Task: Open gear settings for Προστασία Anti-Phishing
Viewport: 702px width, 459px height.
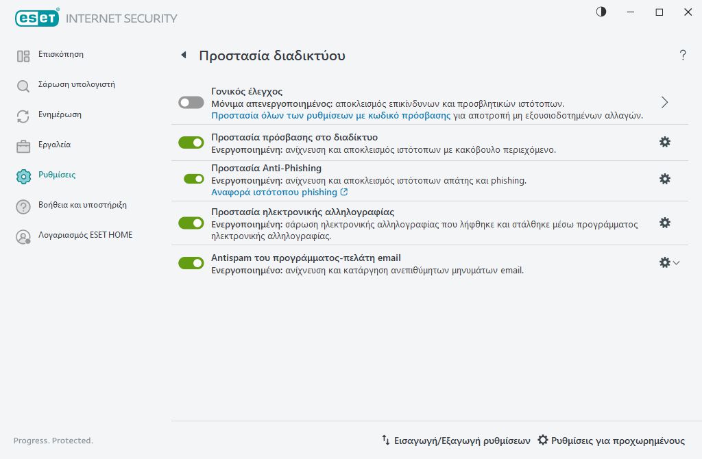Action: (664, 179)
